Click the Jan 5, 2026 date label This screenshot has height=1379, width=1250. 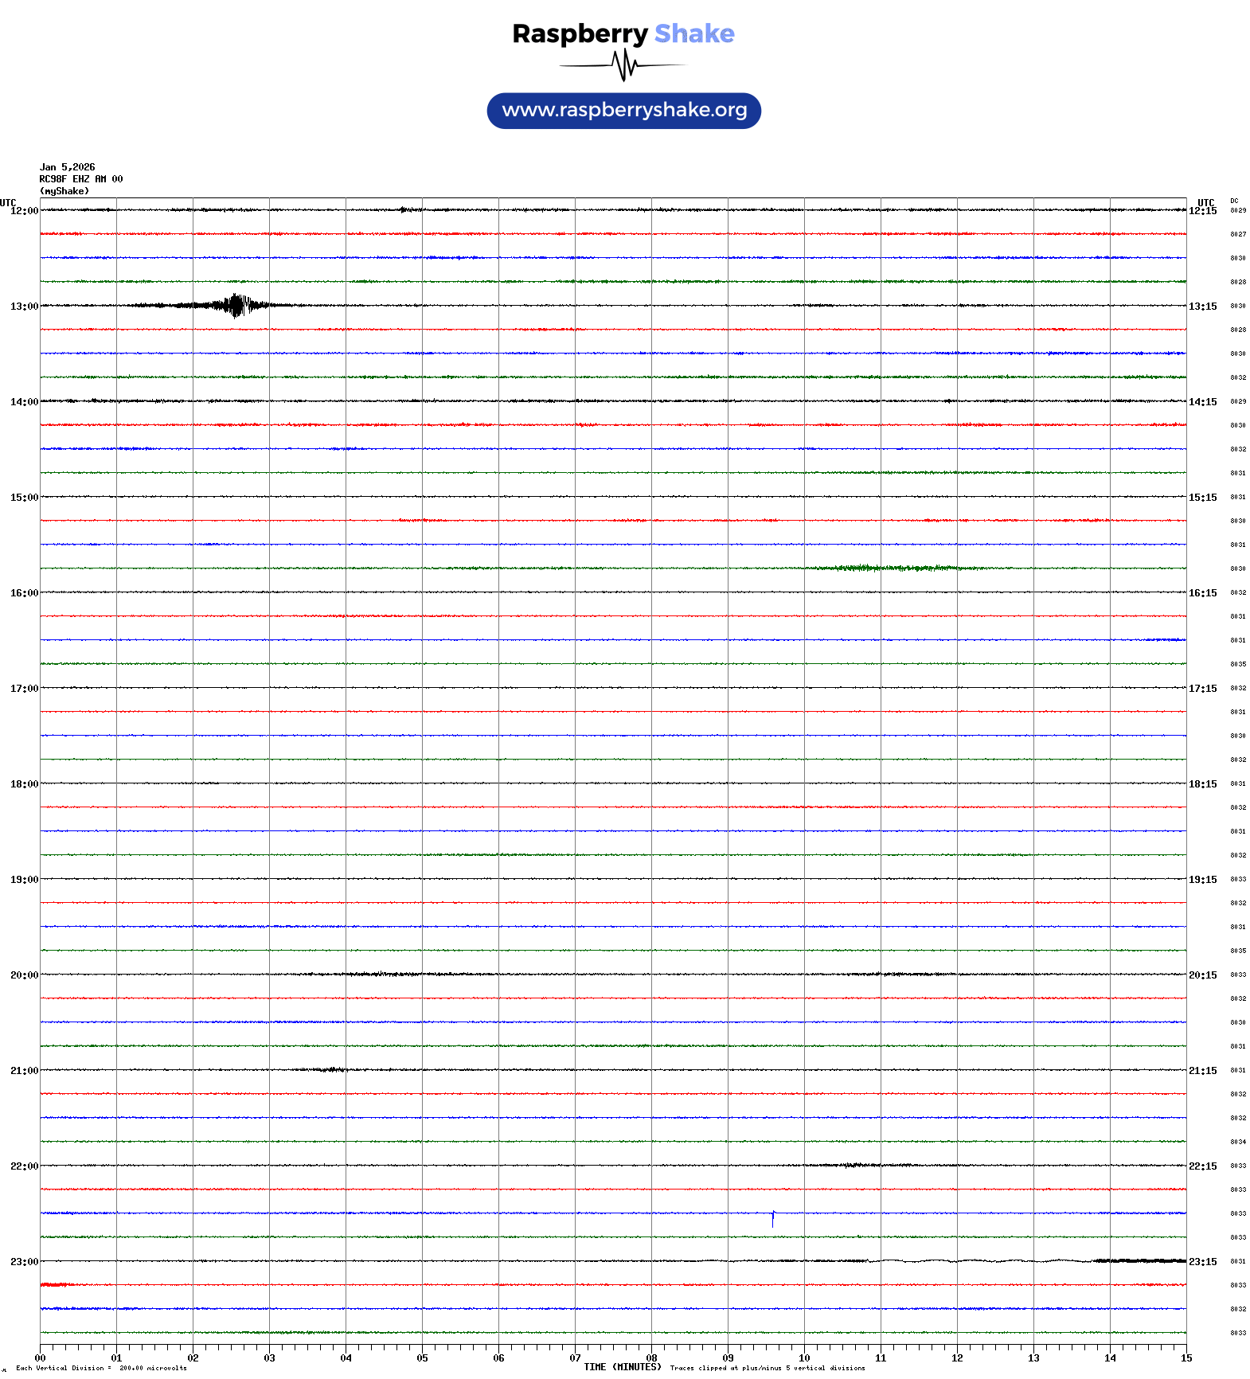click(68, 167)
